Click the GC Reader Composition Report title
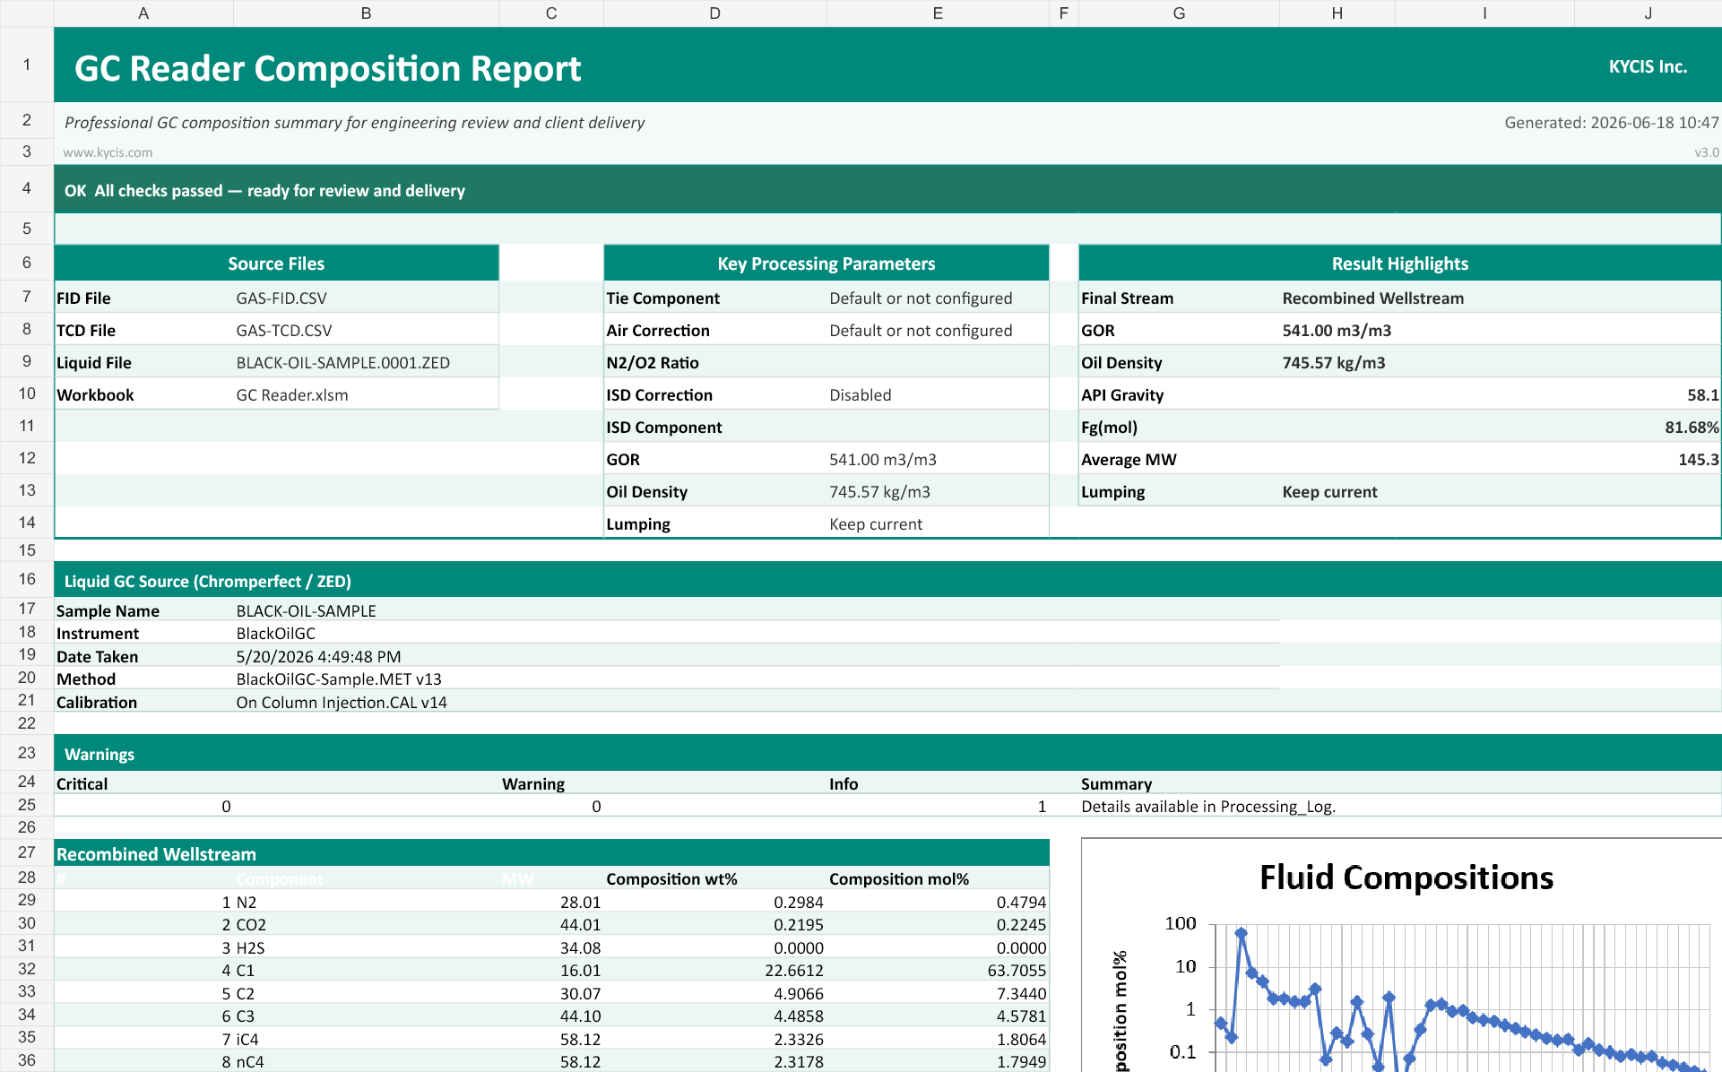Screen dimensions: 1722x1072 [x=328, y=69]
